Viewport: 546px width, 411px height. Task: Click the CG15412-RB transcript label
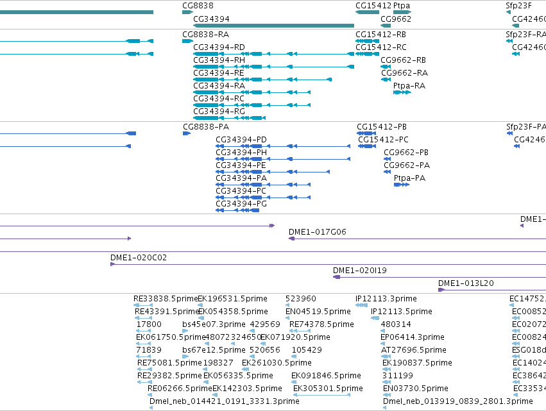point(380,35)
